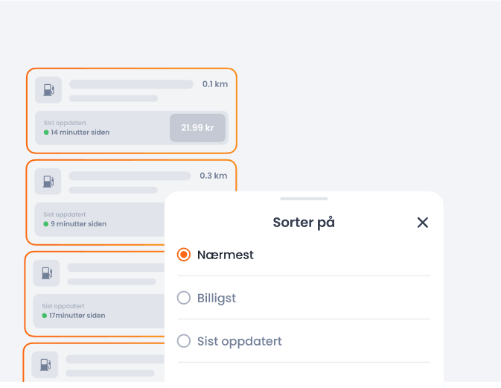Screen dimensions: 501x388
Task: Click the Sorter på sheet title
Action: (304, 223)
